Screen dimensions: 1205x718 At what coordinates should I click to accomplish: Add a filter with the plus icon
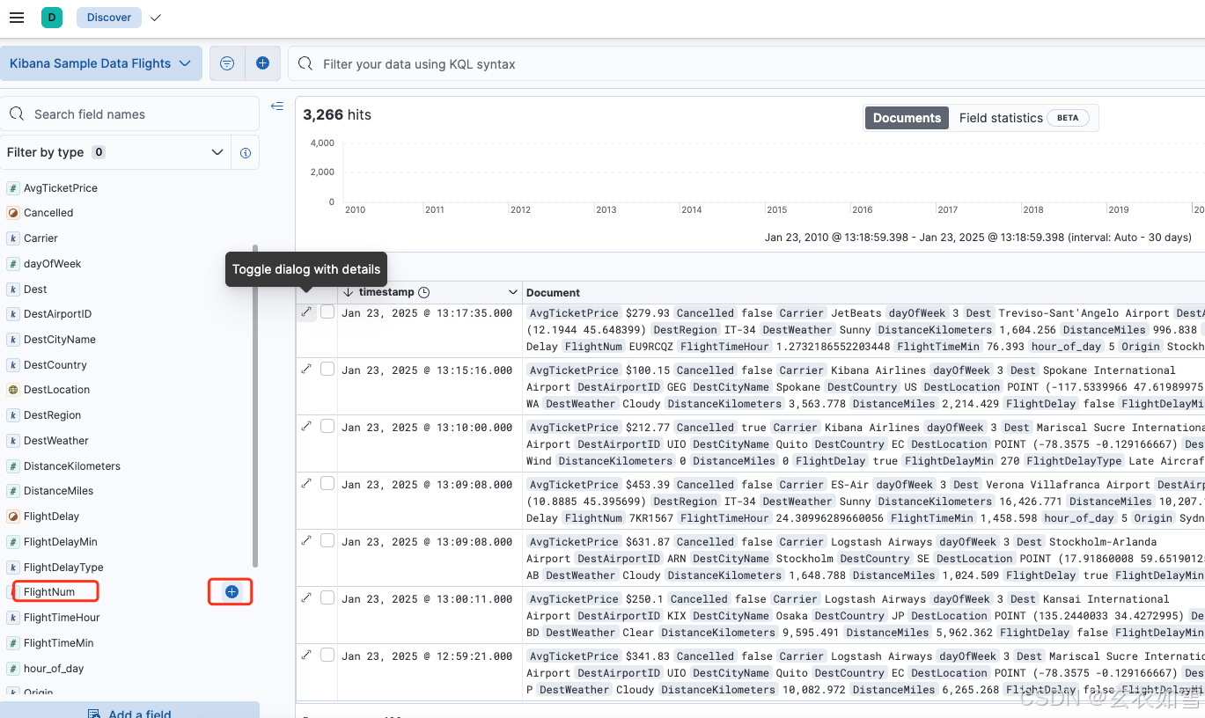pyautogui.click(x=262, y=63)
